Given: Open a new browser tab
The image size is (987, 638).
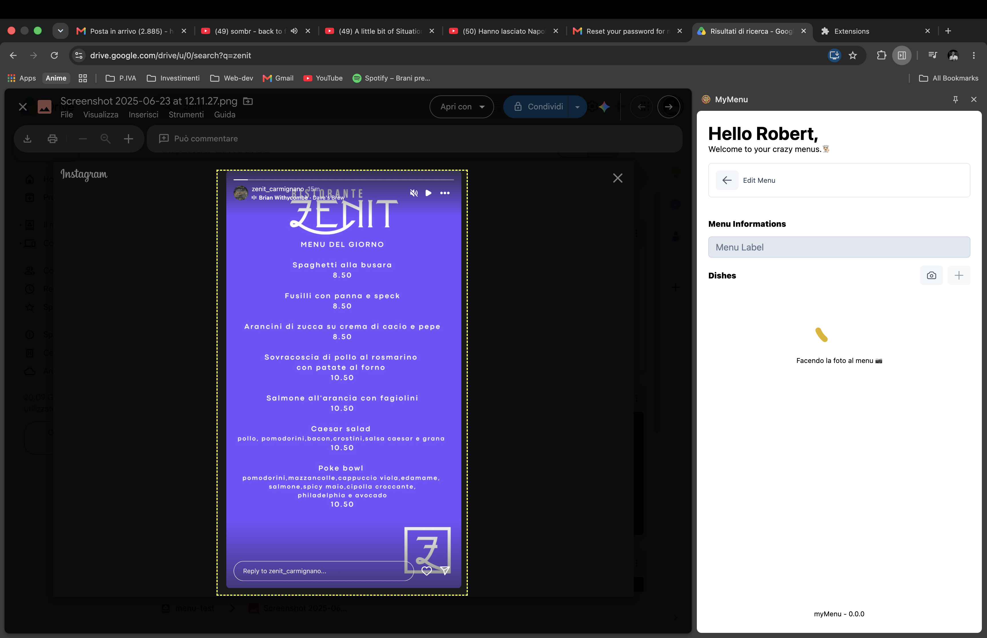Looking at the screenshot, I should pyautogui.click(x=948, y=31).
